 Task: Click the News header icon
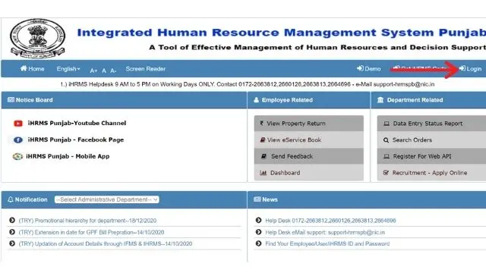(x=257, y=199)
